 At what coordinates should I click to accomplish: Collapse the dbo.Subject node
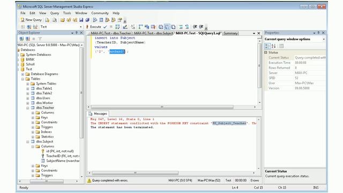pyautogui.click(x=28, y=142)
